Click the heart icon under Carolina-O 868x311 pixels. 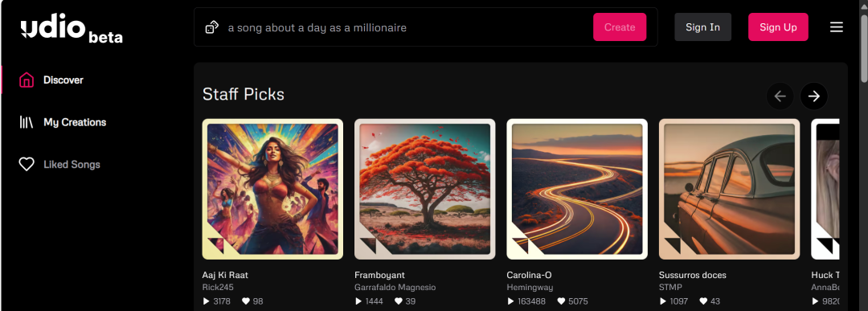point(561,301)
